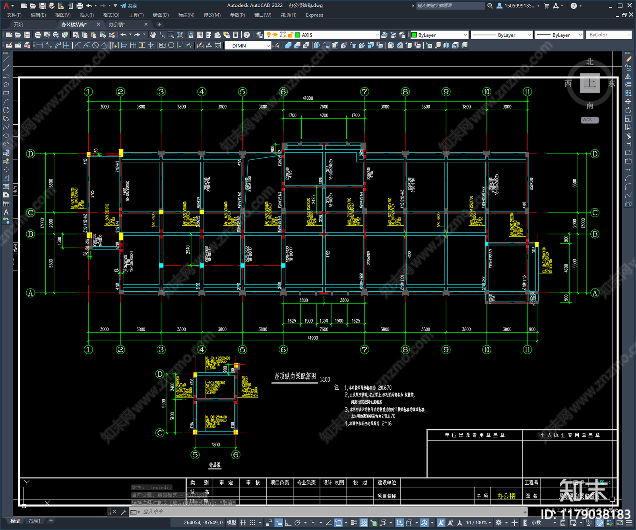Click the Pan hand tool icon
Viewport: 636px width, 530px height.
(153, 35)
